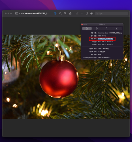Viewport: 132px width, 142px height.
Task: Click the highlighted 274KB file size value
Action: tap(105, 39)
